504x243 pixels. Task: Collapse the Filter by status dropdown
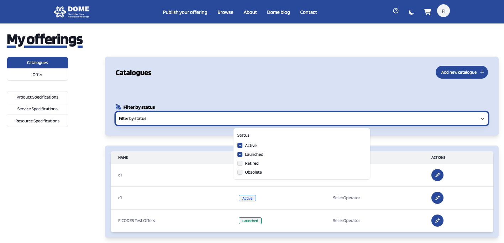pos(301,118)
